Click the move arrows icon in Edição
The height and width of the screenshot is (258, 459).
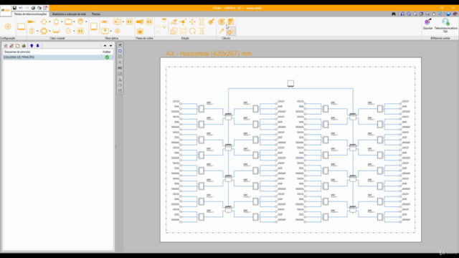[192, 21]
